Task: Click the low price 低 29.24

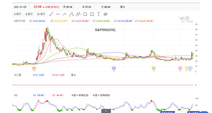Action: (x=106, y=7)
